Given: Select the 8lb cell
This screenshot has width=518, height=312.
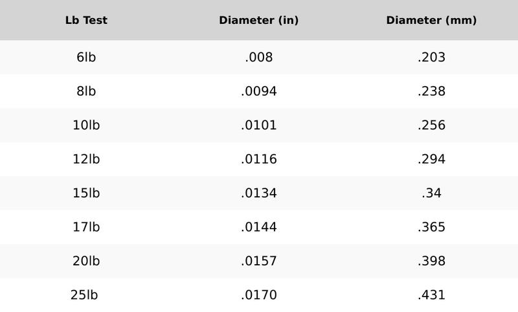Looking at the screenshot, I should [86, 91].
